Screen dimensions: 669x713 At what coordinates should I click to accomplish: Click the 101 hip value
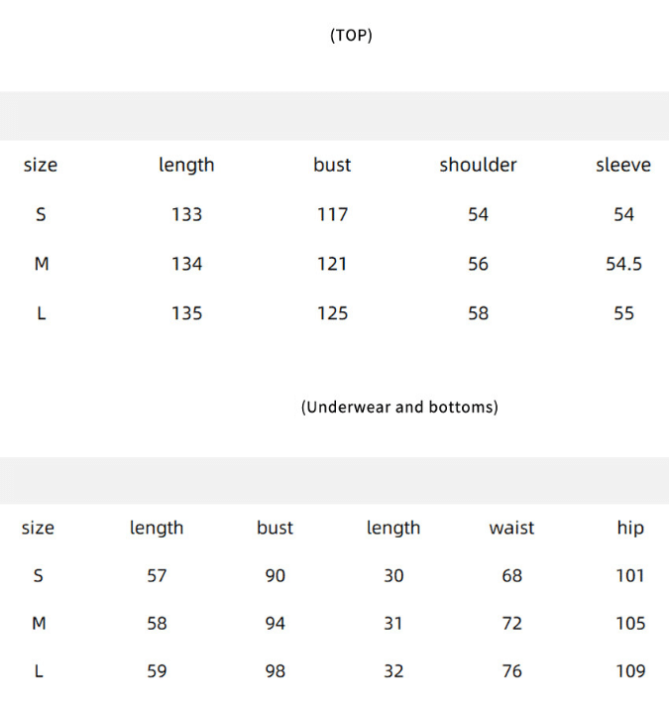click(x=630, y=576)
